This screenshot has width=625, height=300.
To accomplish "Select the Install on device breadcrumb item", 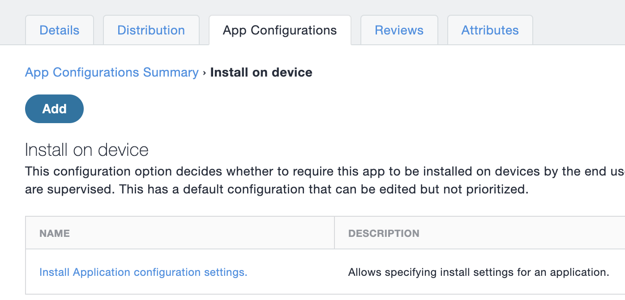I will [x=261, y=72].
